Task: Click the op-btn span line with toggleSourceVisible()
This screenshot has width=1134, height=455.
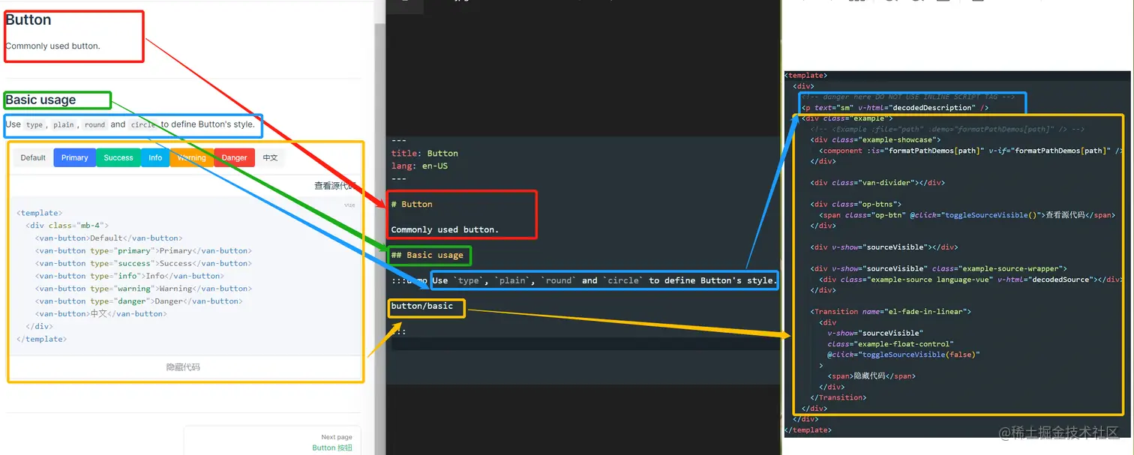Action: (x=967, y=215)
